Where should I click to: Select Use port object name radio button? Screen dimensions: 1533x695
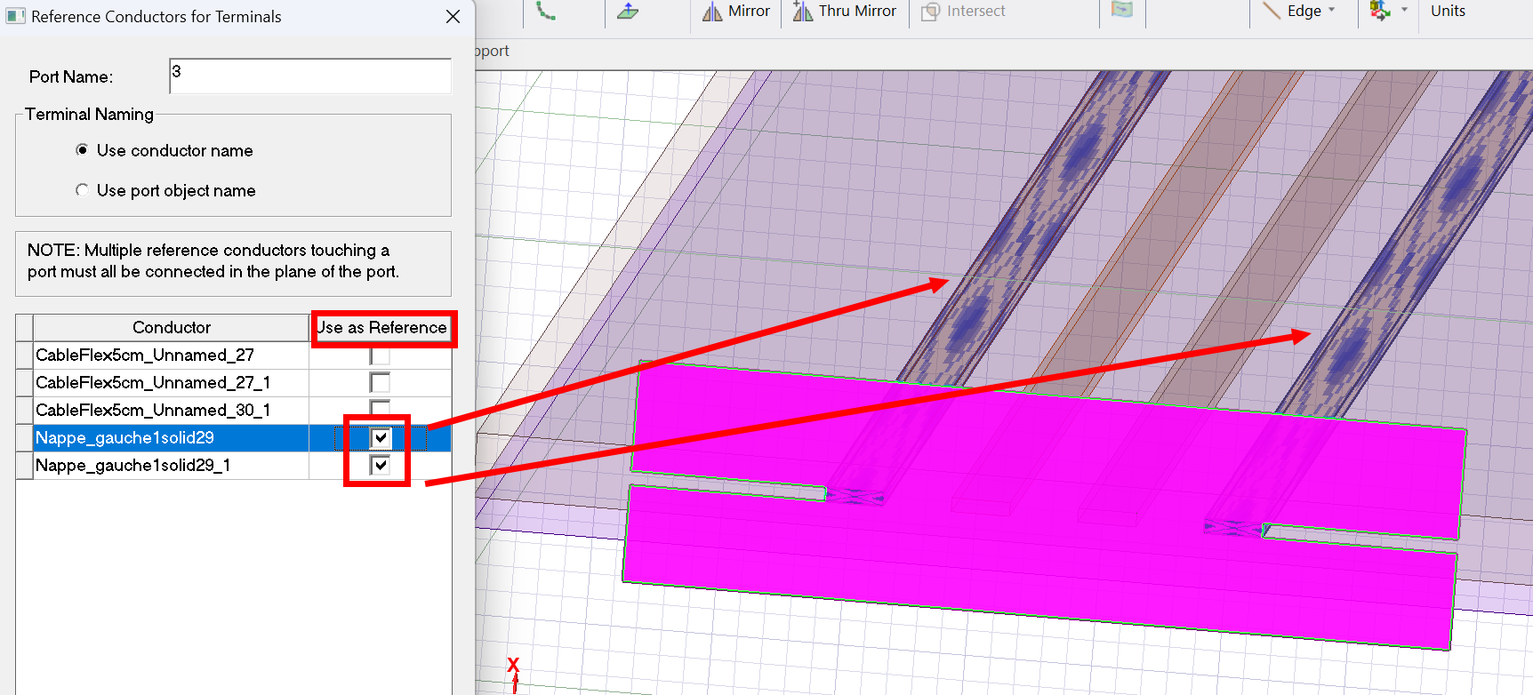tap(82, 190)
